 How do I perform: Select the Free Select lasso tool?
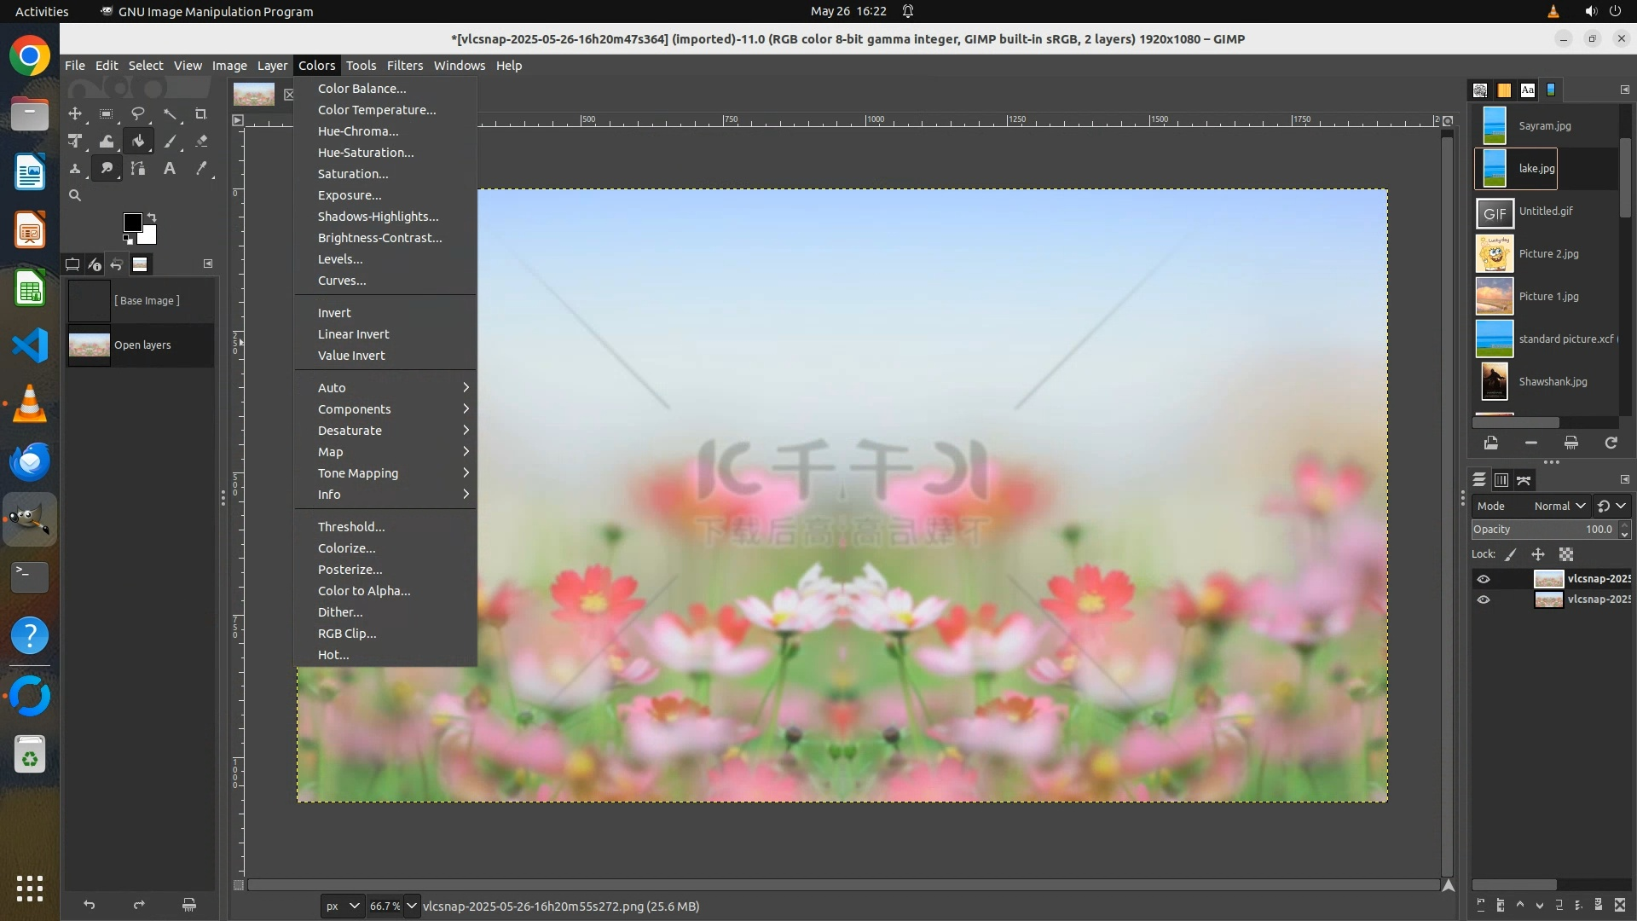(138, 114)
